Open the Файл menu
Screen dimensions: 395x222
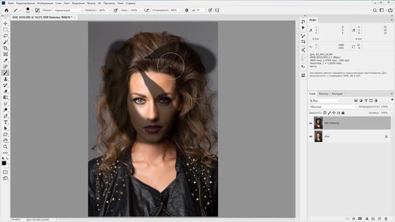coord(10,3)
